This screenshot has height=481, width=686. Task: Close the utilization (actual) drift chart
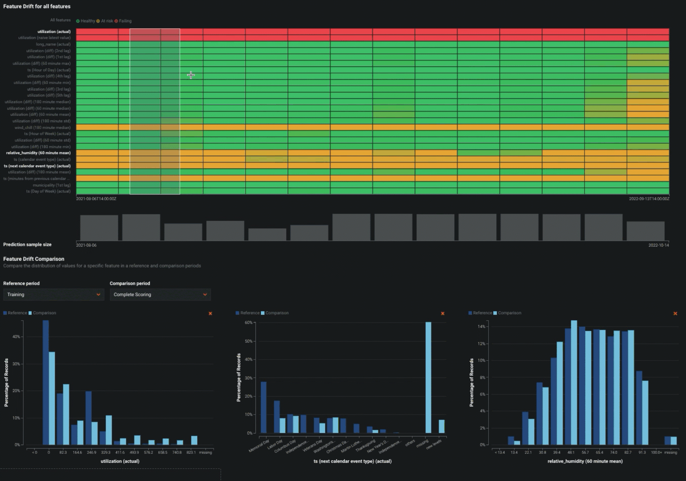[210, 314]
